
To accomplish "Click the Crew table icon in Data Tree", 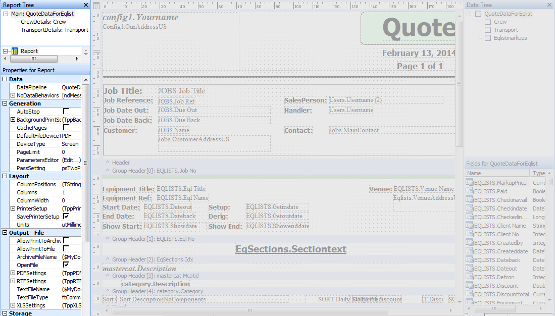I will pos(487,22).
